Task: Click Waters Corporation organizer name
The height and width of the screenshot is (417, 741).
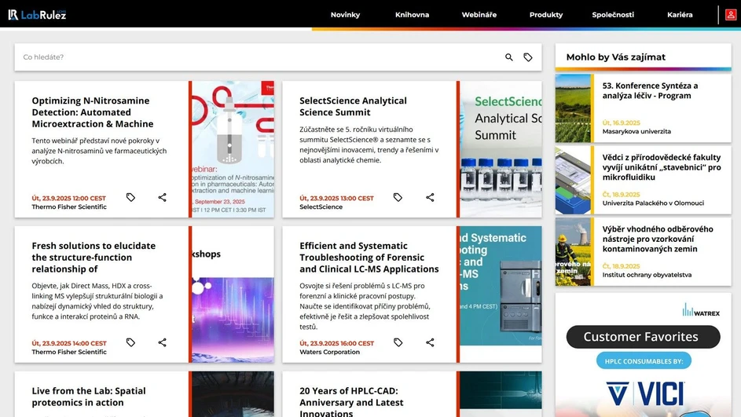Action: click(x=329, y=352)
